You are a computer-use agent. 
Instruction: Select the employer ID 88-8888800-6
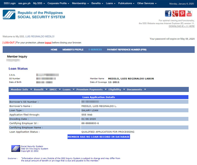point(90,123)
